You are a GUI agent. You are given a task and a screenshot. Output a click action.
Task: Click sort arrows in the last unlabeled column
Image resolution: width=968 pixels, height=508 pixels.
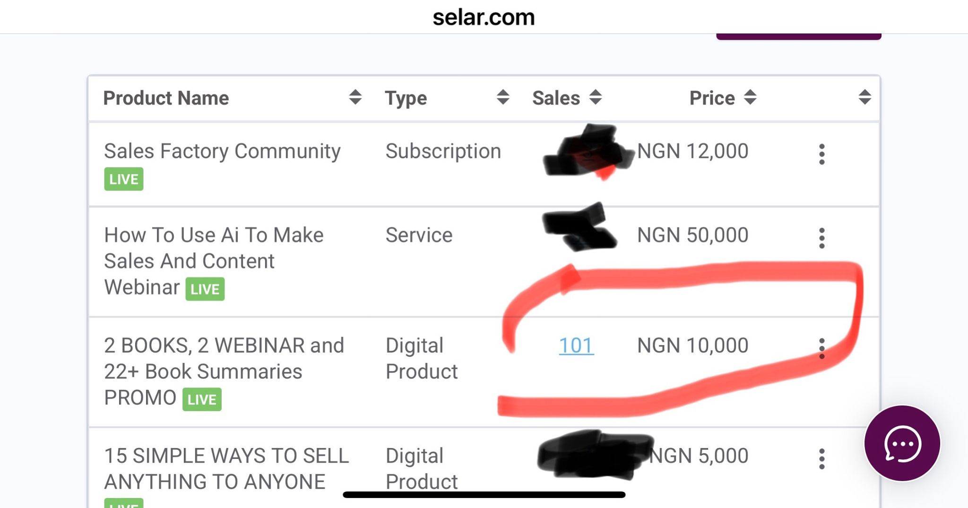click(864, 97)
